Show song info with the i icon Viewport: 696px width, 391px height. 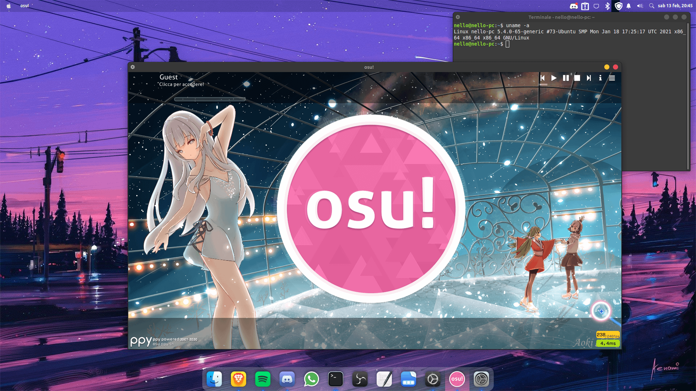click(x=600, y=78)
